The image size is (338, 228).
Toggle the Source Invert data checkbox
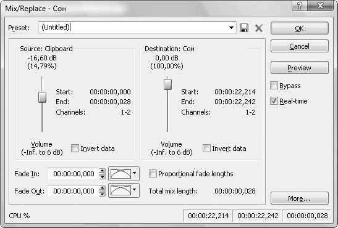(75, 149)
